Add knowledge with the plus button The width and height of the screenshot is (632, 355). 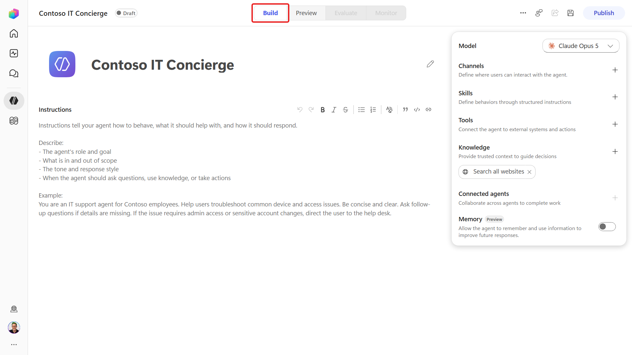coord(615,152)
